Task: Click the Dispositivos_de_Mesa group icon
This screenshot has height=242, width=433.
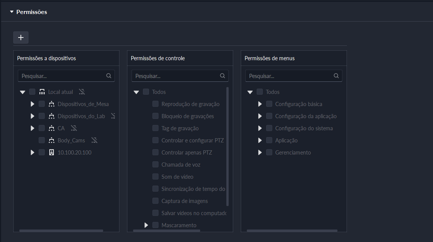Action: click(52, 104)
